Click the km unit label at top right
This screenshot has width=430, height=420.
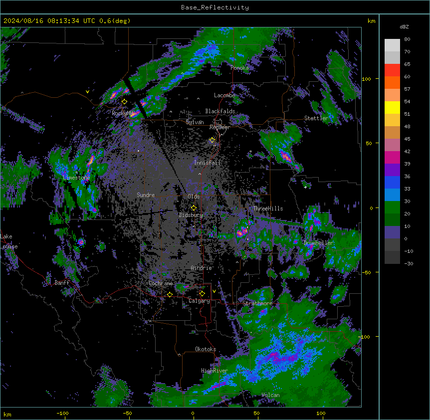372,21
